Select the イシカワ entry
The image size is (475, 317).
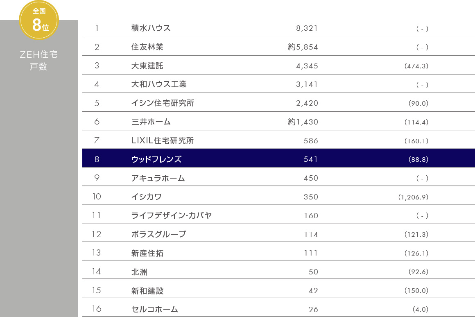pyautogui.click(x=146, y=196)
